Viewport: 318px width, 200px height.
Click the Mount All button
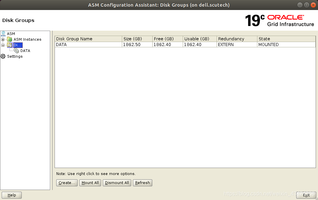click(90, 183)
